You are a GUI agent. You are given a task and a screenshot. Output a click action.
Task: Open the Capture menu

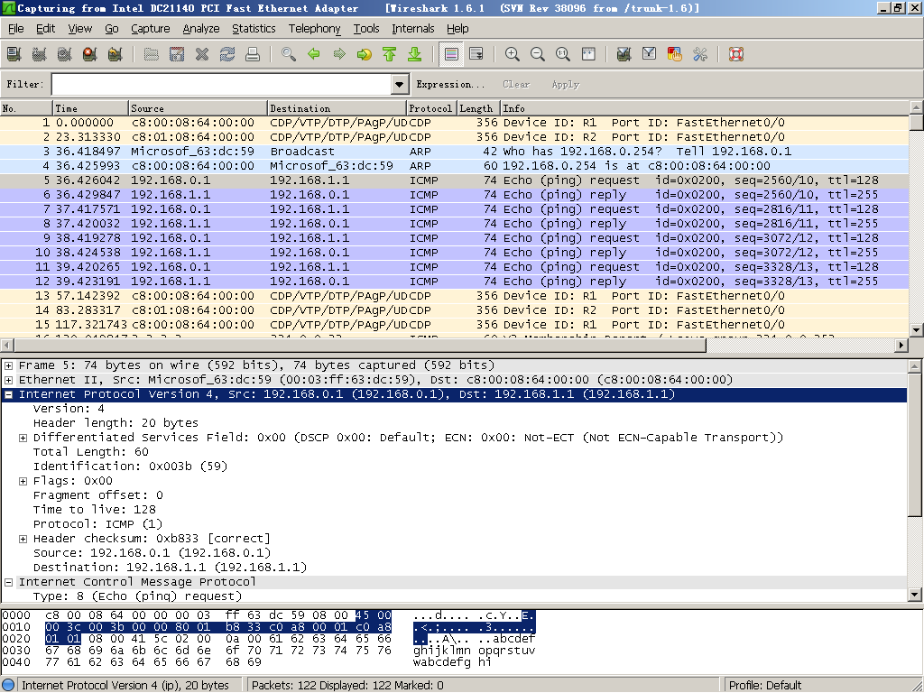click(x=151, y=28)
